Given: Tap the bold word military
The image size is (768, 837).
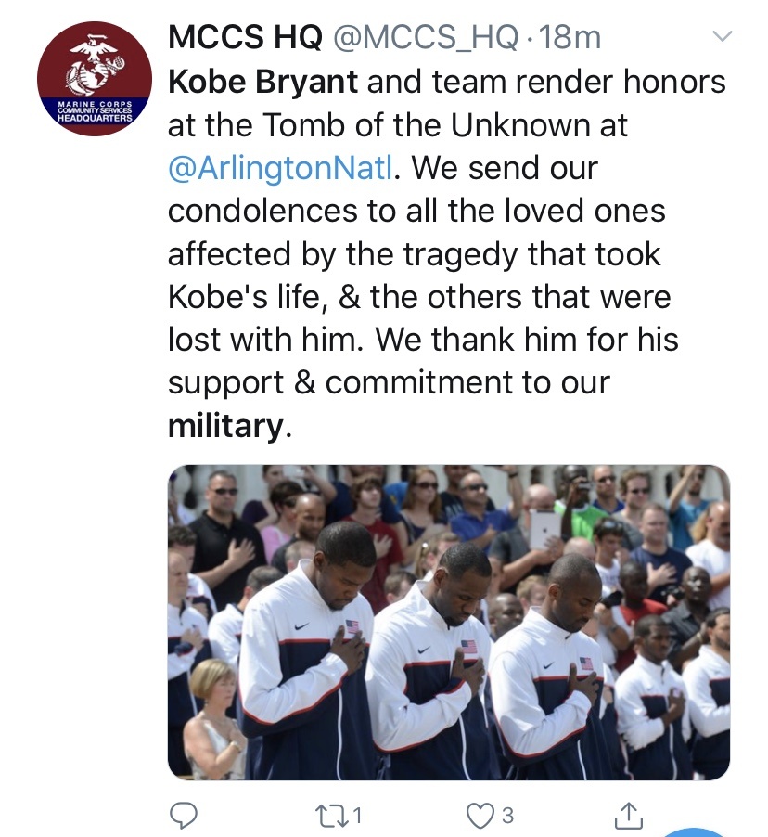Looking at the screenshot, I should coord(224,425).
